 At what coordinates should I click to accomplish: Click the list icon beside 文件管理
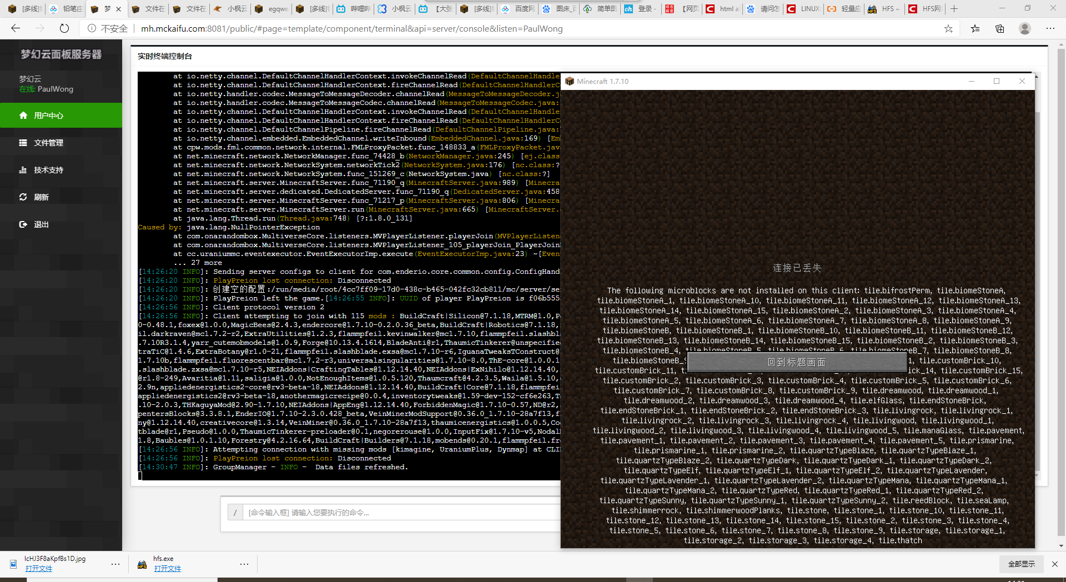23,143
